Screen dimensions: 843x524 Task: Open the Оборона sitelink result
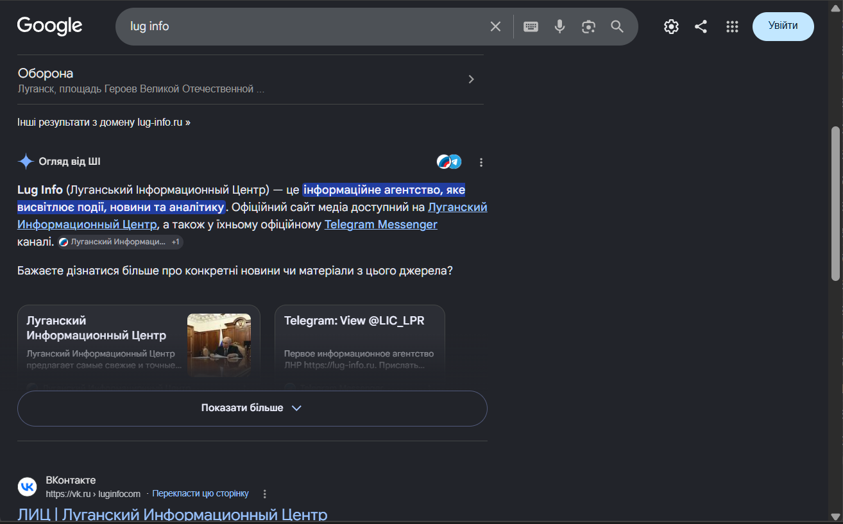pos(46,73)
